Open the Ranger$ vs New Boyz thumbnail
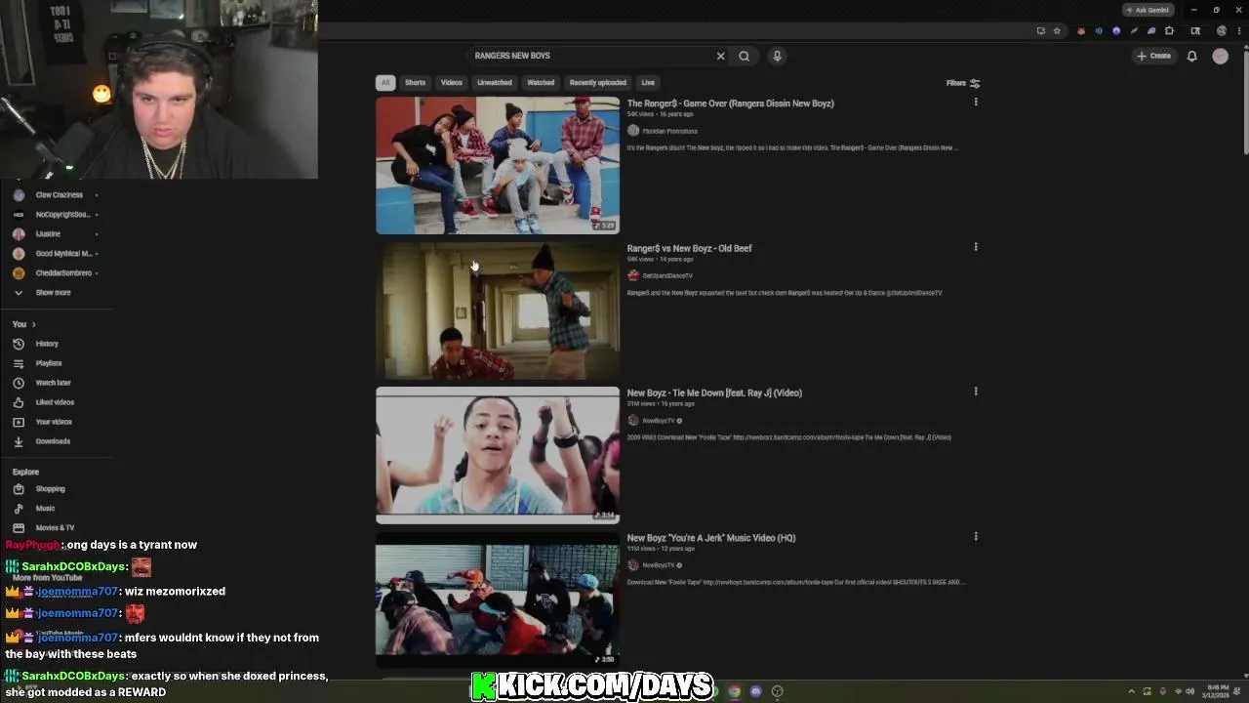Viewport: 1249px width, 703px height. pos(498,310)
